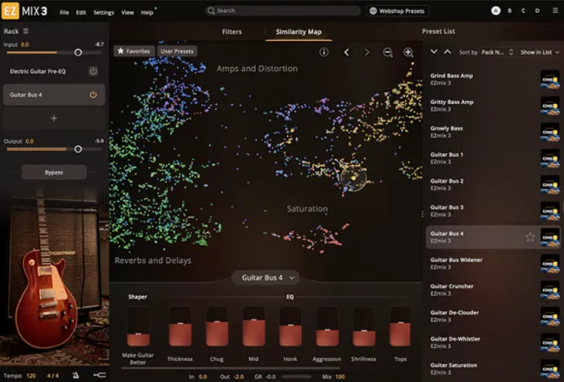Open the Help menu
The image size is (564, 382).
click(x=147, y=12)
